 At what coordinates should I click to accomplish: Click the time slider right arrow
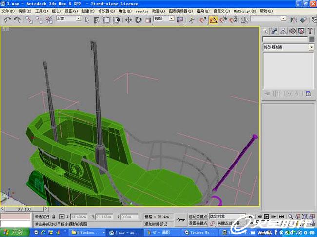46,209
